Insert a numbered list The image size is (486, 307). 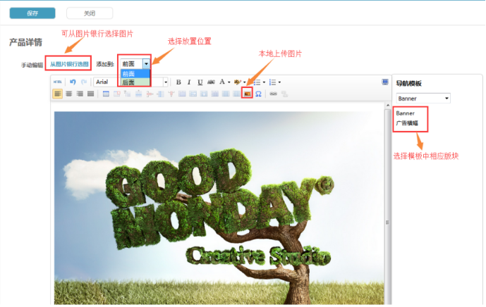tap(273, 82)
